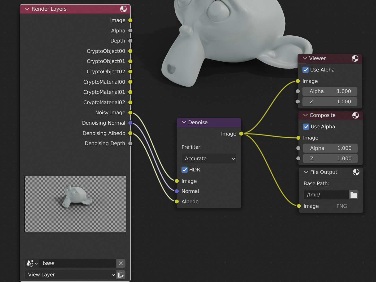The image size is (376, 282).
Task: Collapse the Composite node
Action: [x=305, y=115]
